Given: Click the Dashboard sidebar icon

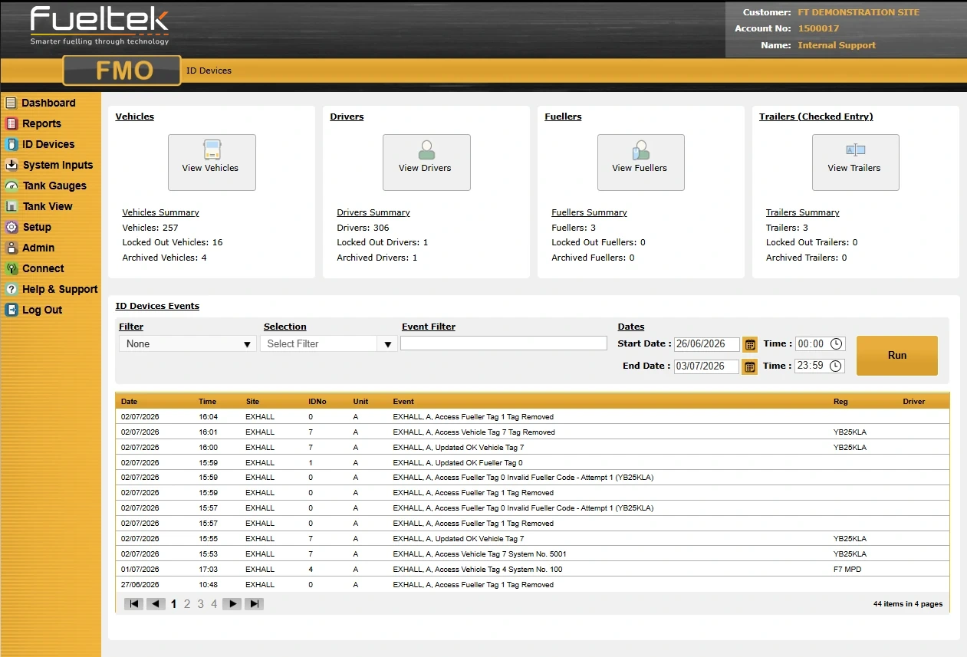Looking at the screenshot, I should click(11, 103).
